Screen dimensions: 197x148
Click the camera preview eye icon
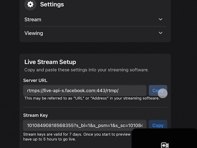tap(164, 145)
